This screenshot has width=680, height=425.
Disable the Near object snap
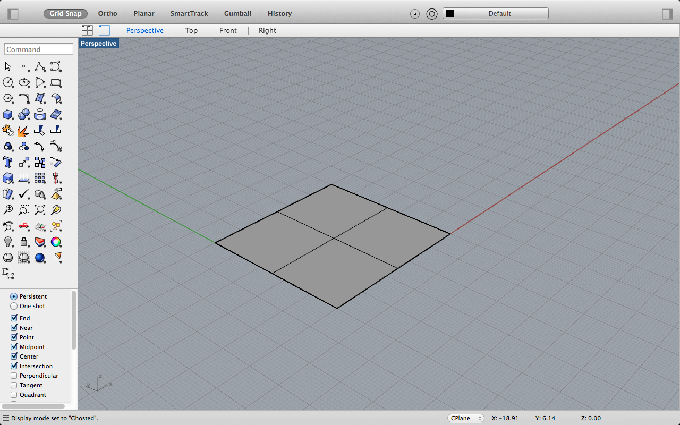tap(14, 328)
